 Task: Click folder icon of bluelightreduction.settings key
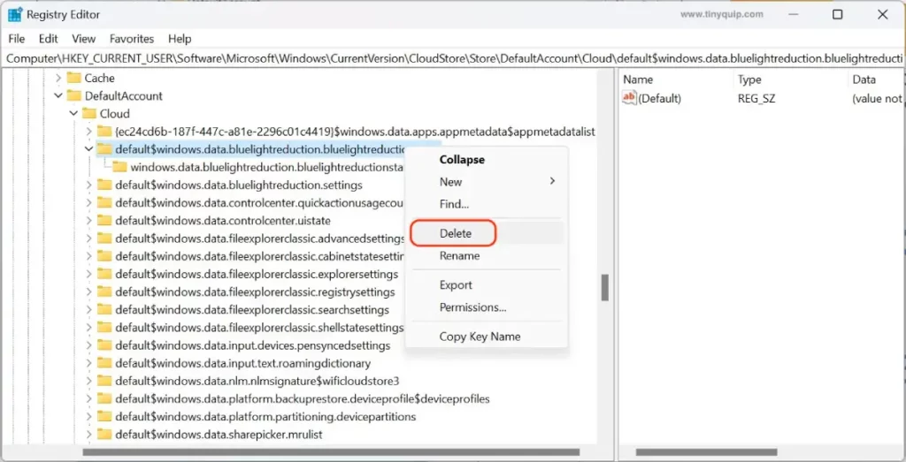tap(104, 185)
